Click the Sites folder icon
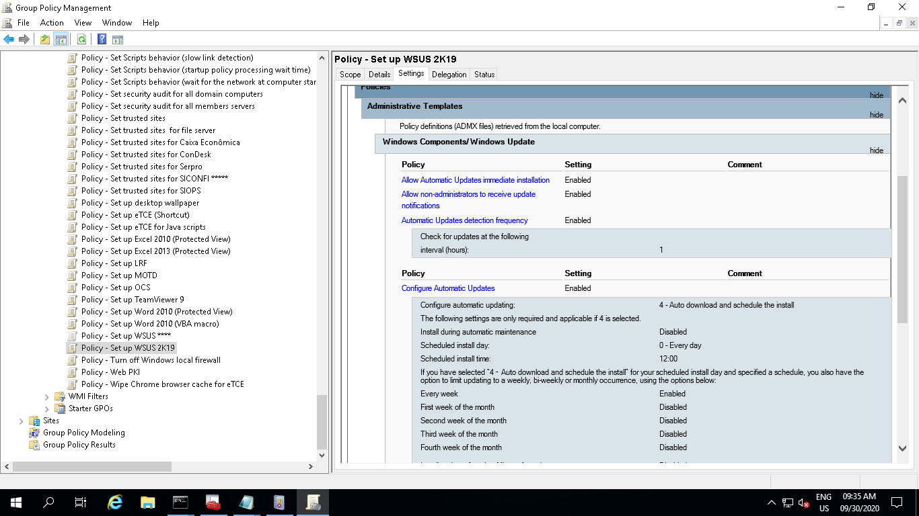Image resolution: width=919 pixels, height=516 pixels. [34, 421]
